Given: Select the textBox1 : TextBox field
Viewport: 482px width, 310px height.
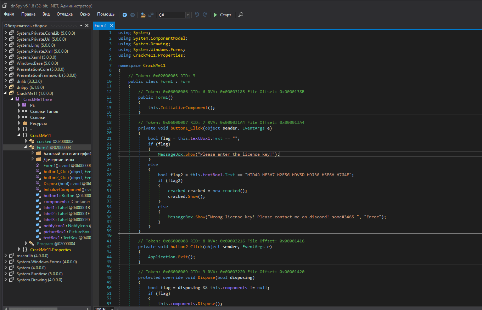Looking at the screenshot, I should (x=67, y=237).
